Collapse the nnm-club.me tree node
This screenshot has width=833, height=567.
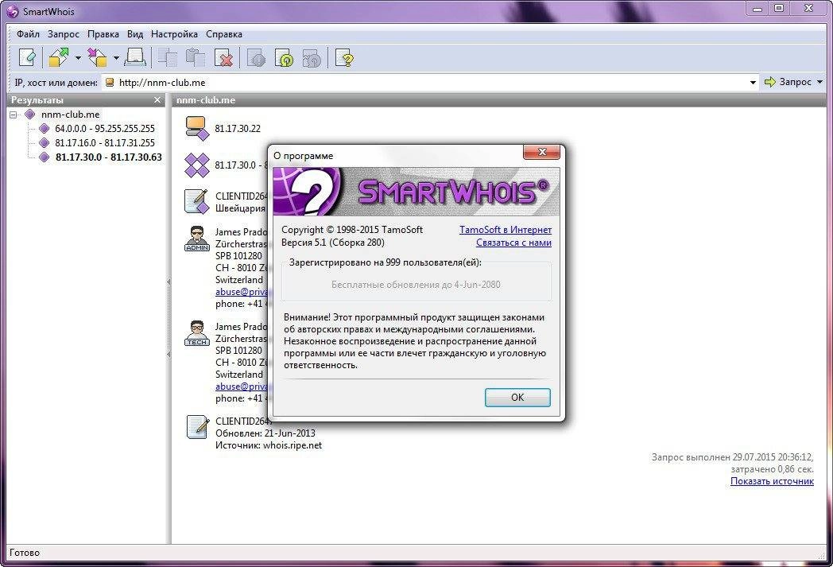coord(14,115)
